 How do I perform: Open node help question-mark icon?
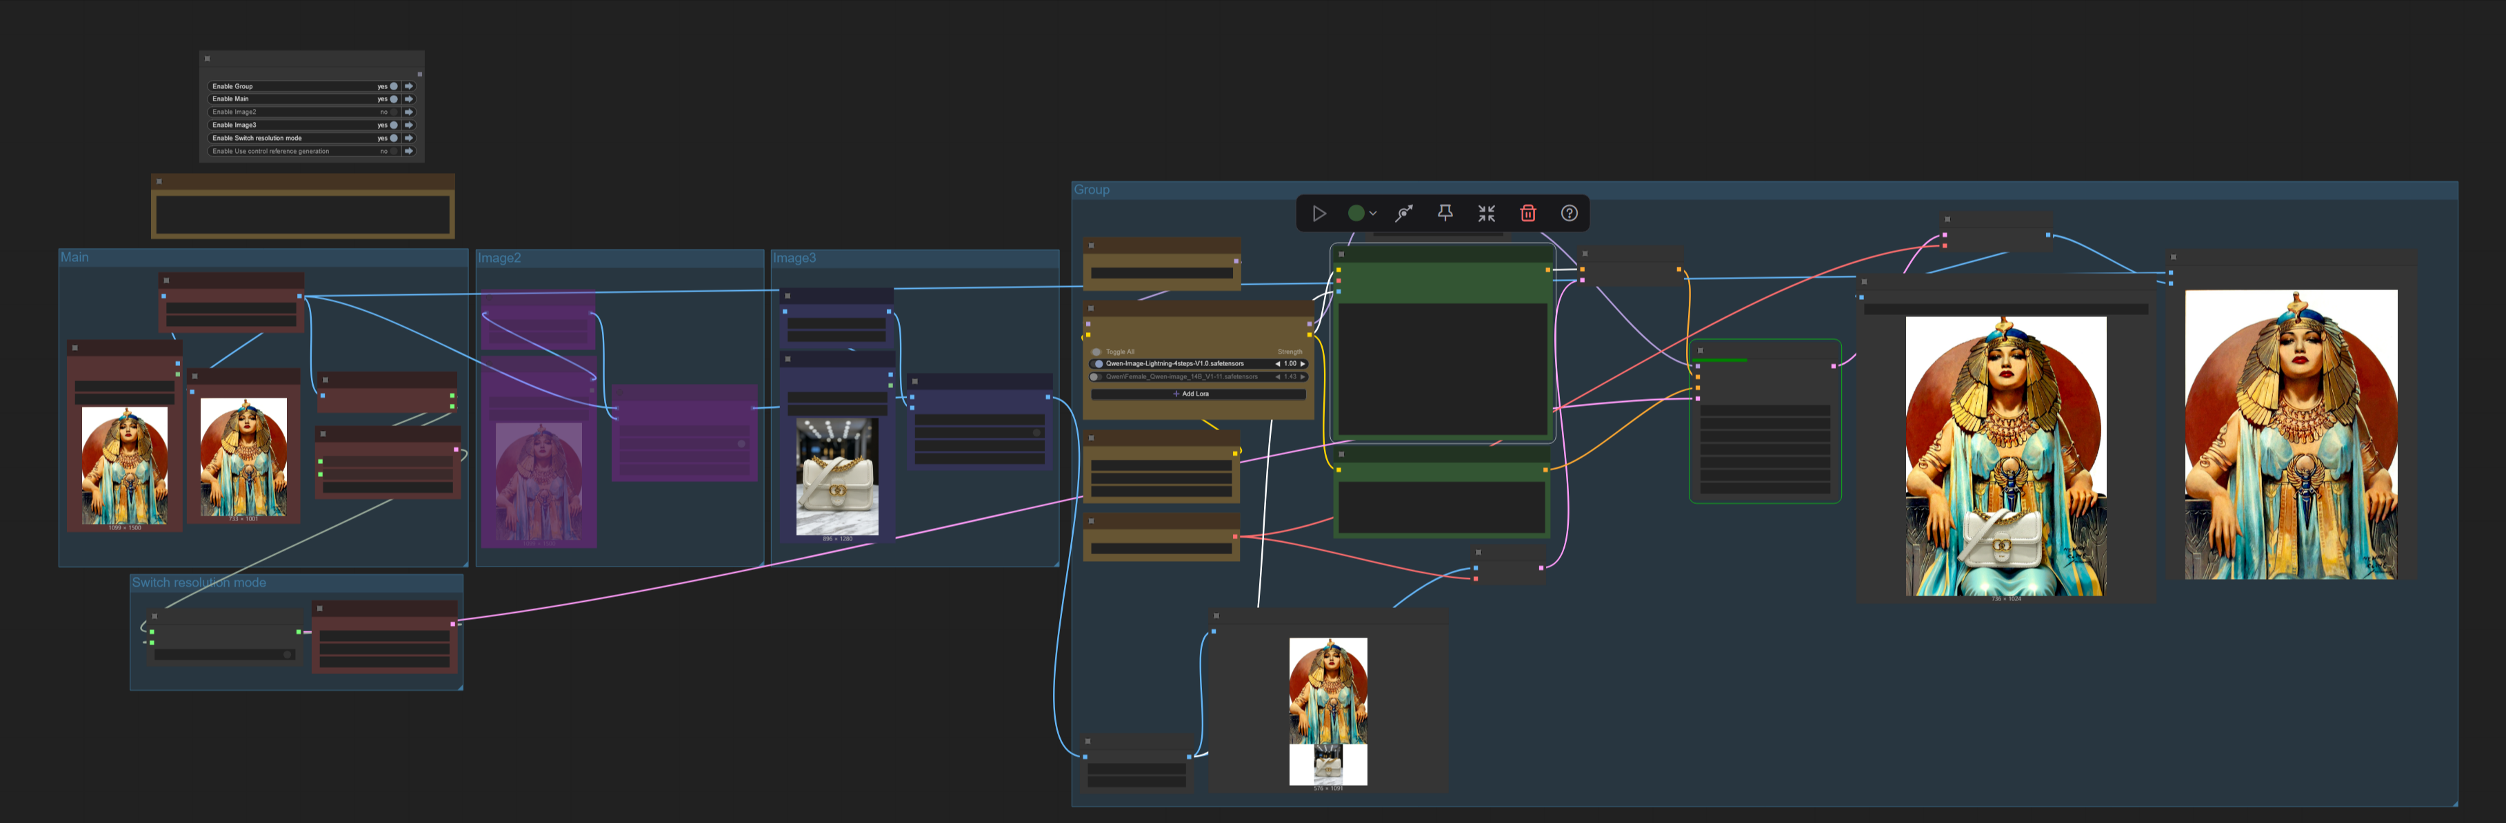coord(1568,213)
